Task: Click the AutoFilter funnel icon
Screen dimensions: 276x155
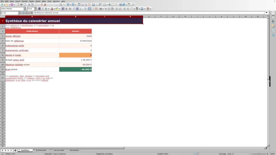Action: click(89, 5)
